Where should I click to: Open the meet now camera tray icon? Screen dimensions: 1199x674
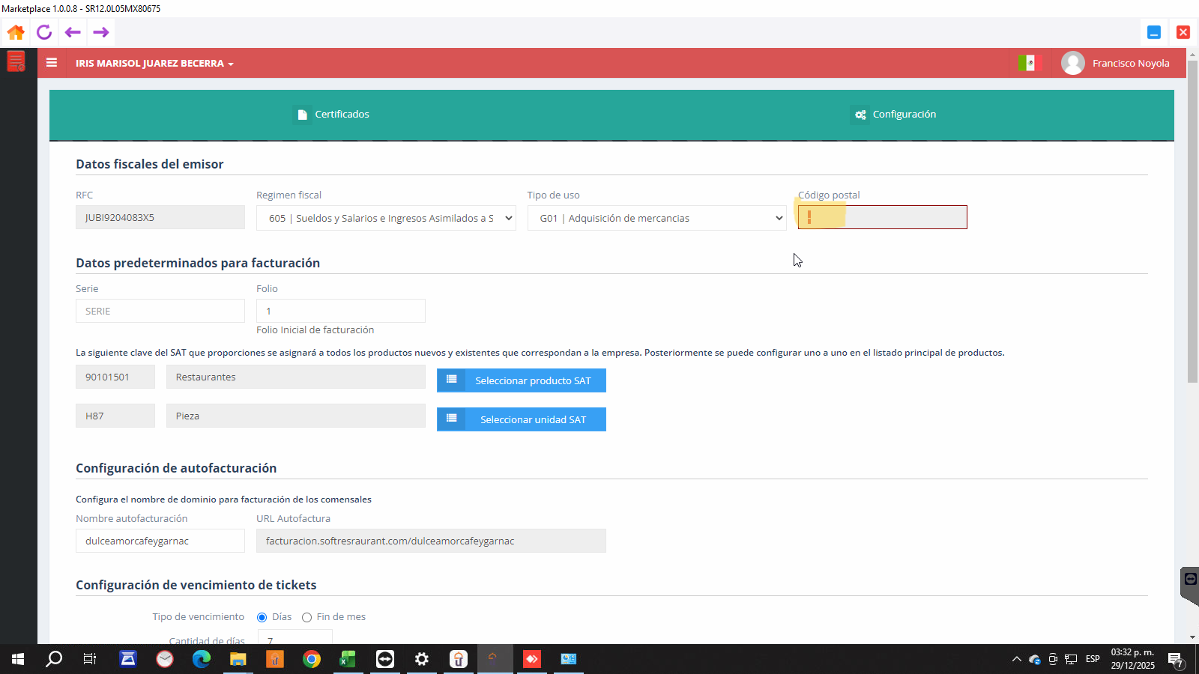coord(1053,659)
